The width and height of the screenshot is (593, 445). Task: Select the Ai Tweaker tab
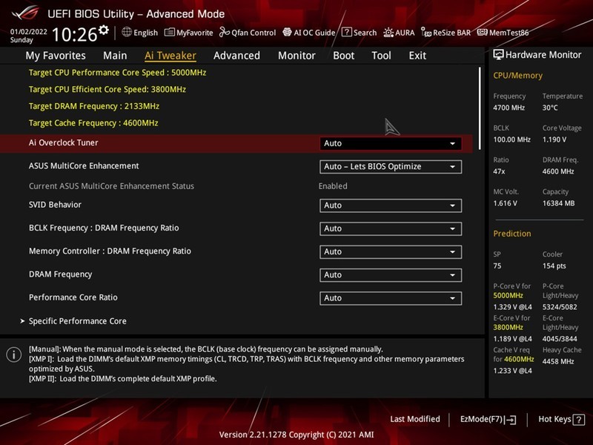pyautogui.click(x=170, y=56)
